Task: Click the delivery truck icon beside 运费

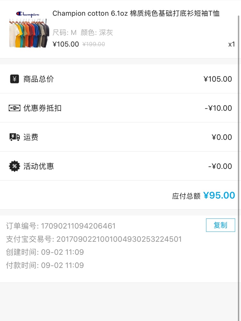Action: 14,137
